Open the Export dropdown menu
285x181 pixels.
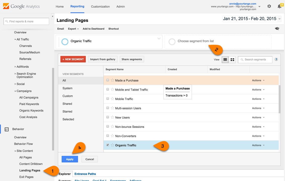tap(73, 29)
